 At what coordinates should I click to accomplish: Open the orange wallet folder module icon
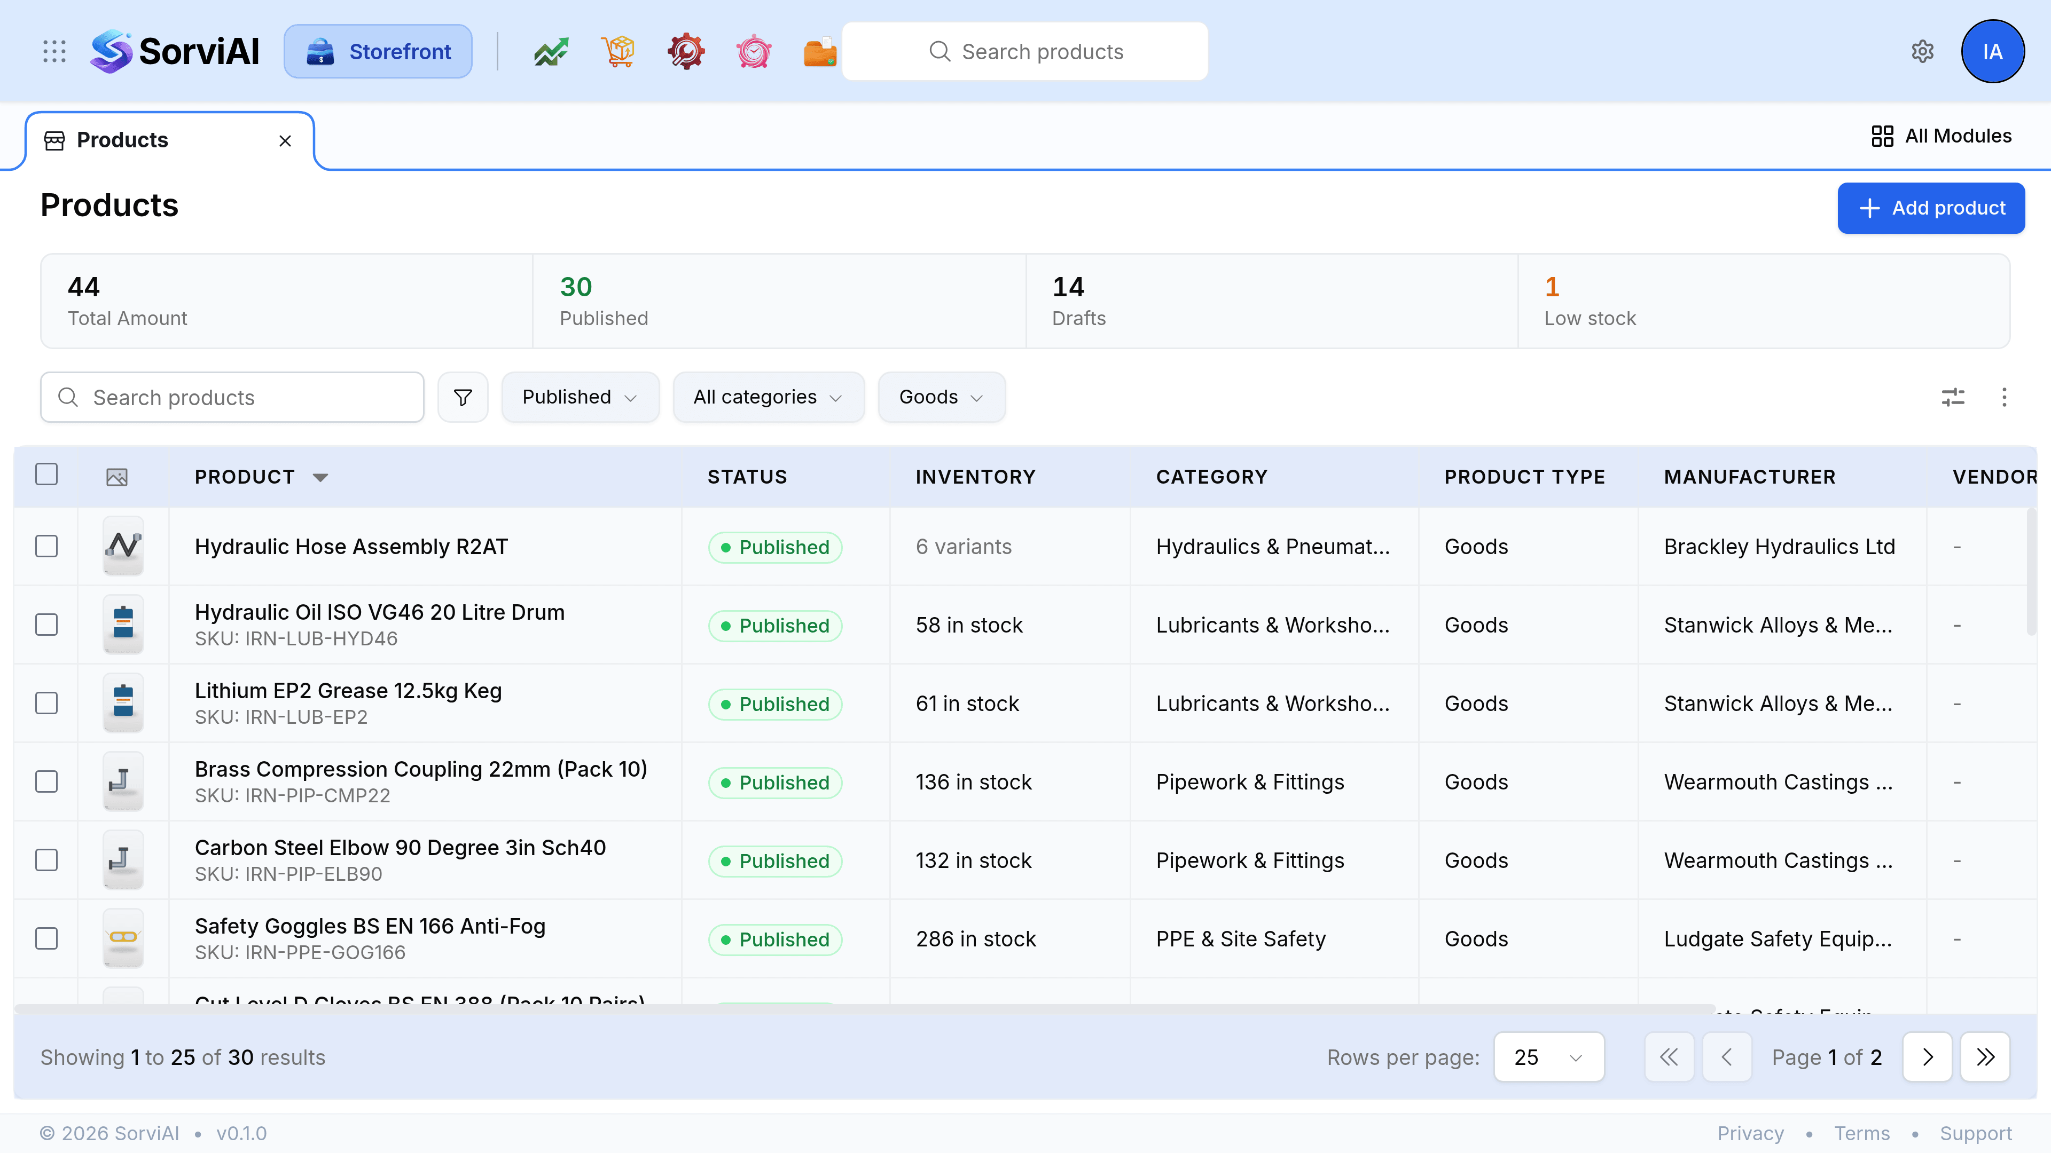tap(820, 52)
